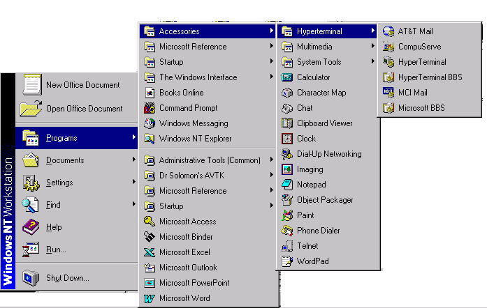Expand the Dr Solomon's AVTK arrow
Viewport: 487px width, 308px height.
pyautogui.click(x=272, y=175)
